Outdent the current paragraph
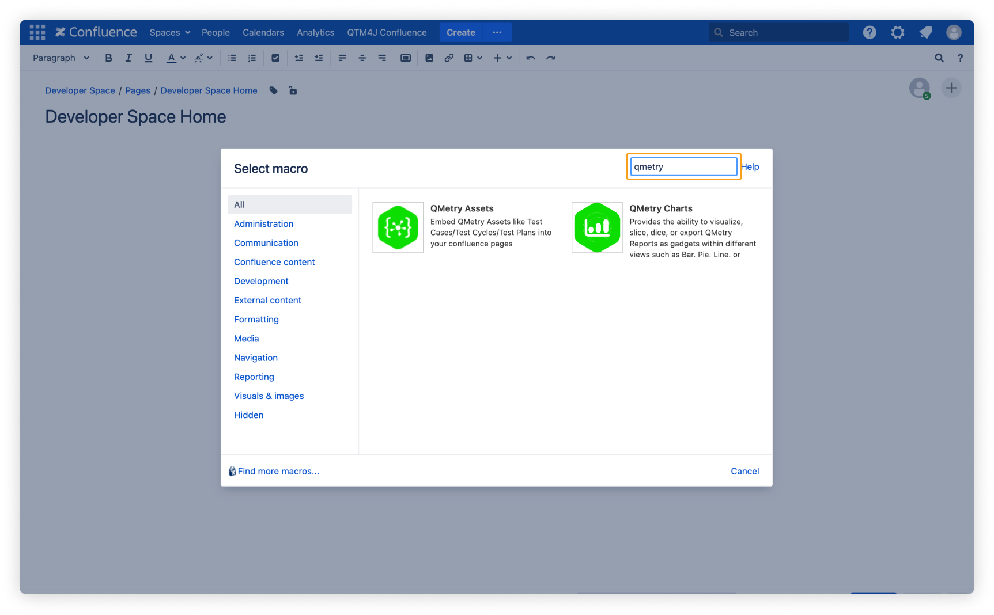The image size is (994, 615). [x=299, y=58]
